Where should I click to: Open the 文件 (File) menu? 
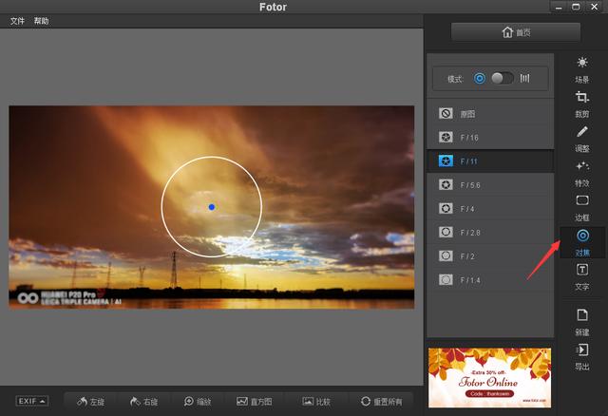coord(17,21)
